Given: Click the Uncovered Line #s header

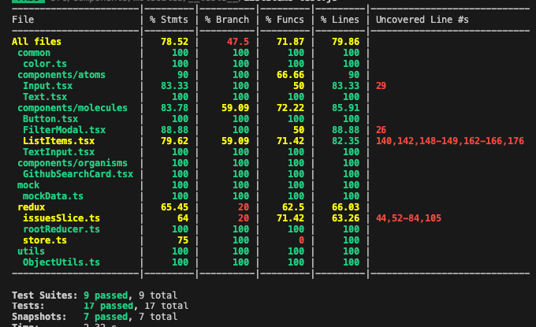Looking at the screenshot, I should 422,20.
